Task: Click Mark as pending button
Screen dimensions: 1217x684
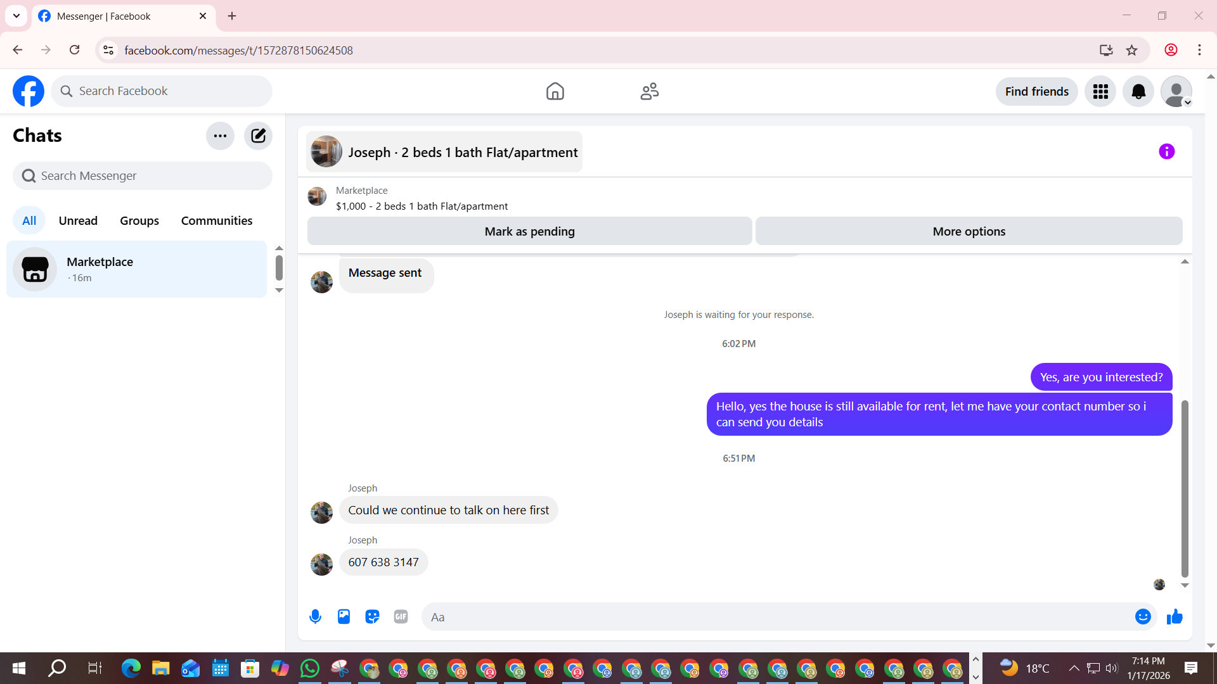Action: (529, 231)
